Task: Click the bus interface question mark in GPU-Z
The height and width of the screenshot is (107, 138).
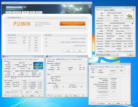Action: click(133, 28)
